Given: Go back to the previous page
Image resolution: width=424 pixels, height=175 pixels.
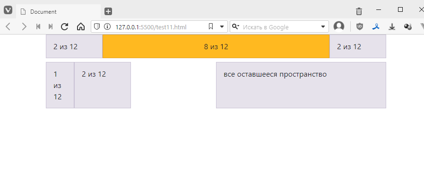Looking at the screenshot, I should [x=8, y=26].
